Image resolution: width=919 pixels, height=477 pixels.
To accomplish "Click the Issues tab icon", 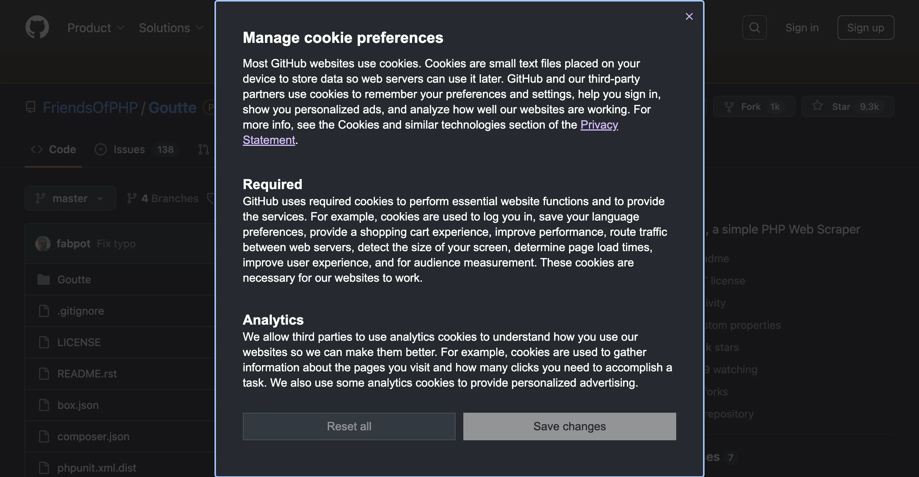I will (x=101, y=149).
